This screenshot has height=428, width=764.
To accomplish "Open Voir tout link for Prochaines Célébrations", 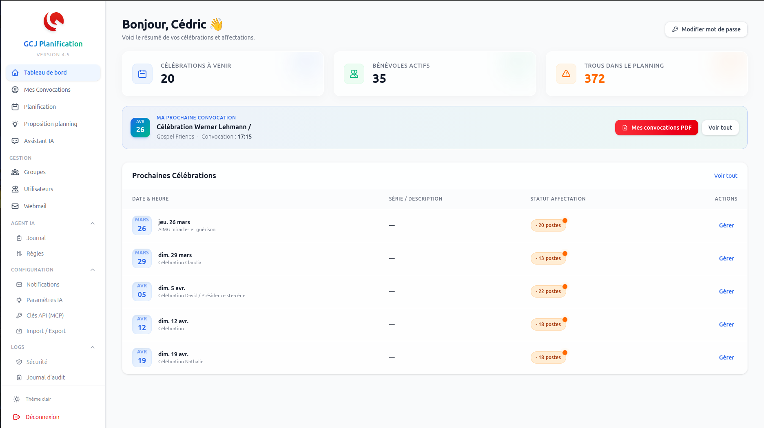I will [x=725, y=176].
